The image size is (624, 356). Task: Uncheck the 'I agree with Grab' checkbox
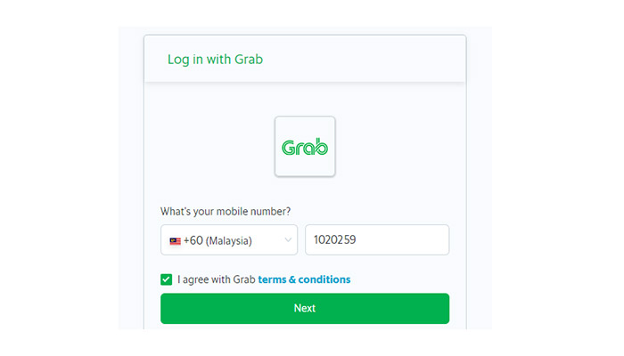point(167,279)
